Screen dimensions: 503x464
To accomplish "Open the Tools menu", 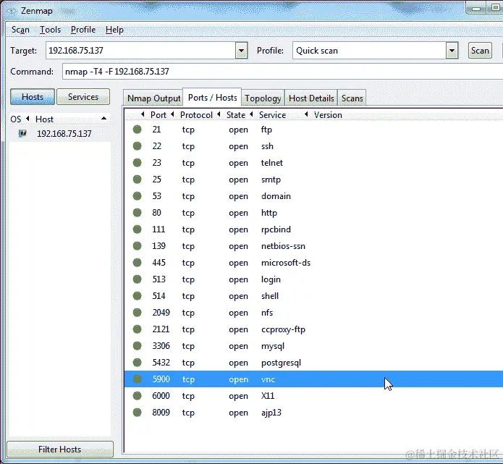I will [x=51, y=30].
